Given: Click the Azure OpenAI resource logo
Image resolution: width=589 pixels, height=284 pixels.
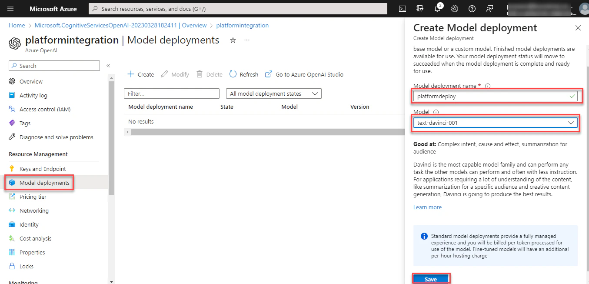Looking at the screenshot, I should tap(15, 43).
